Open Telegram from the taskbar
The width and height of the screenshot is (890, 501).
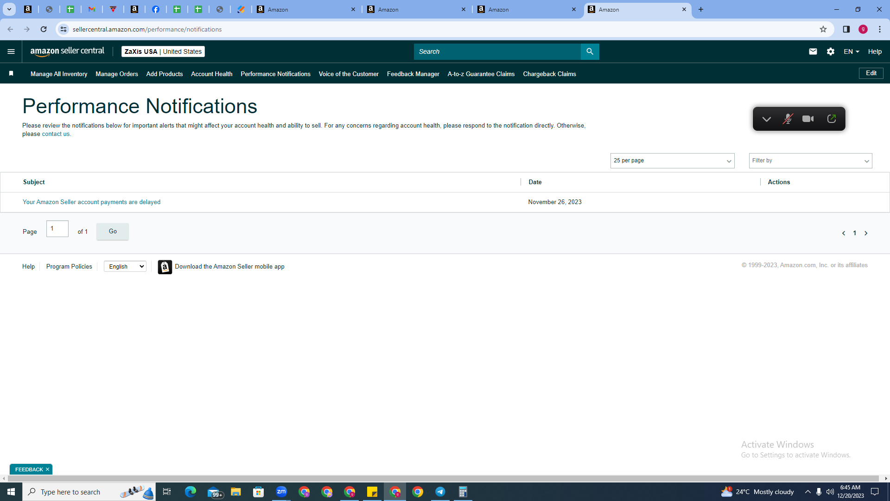coord(440,492)
